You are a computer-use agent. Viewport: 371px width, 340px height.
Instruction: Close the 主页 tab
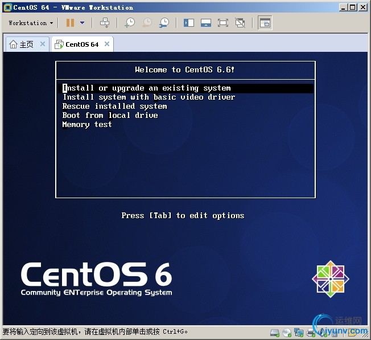[x=43, y=44]
